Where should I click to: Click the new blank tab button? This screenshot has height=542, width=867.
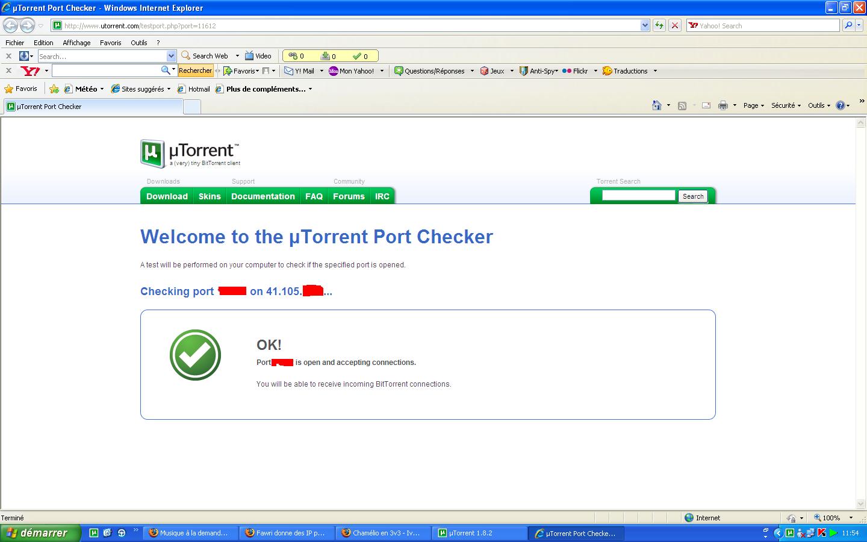coord(191,107)
